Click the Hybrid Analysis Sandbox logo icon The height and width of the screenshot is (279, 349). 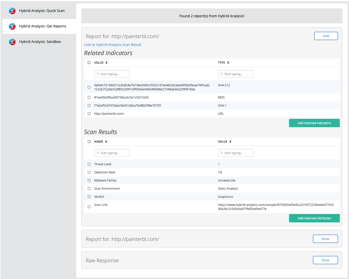click(x=12, y=42)
